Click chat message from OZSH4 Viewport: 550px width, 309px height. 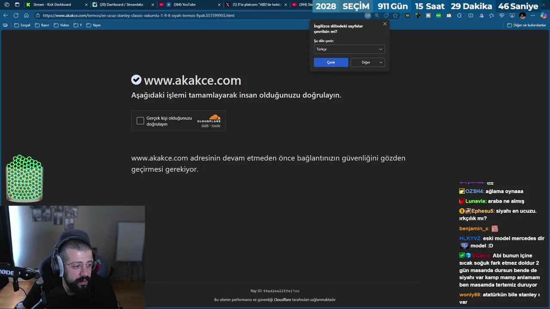click(x=491, y=191)
